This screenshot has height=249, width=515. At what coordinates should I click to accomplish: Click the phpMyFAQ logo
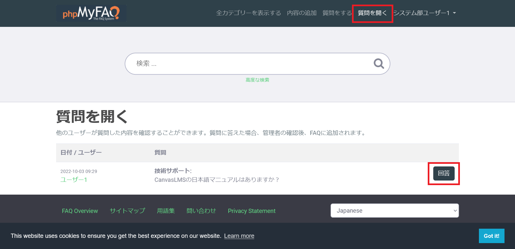click(x=91, y=13)
